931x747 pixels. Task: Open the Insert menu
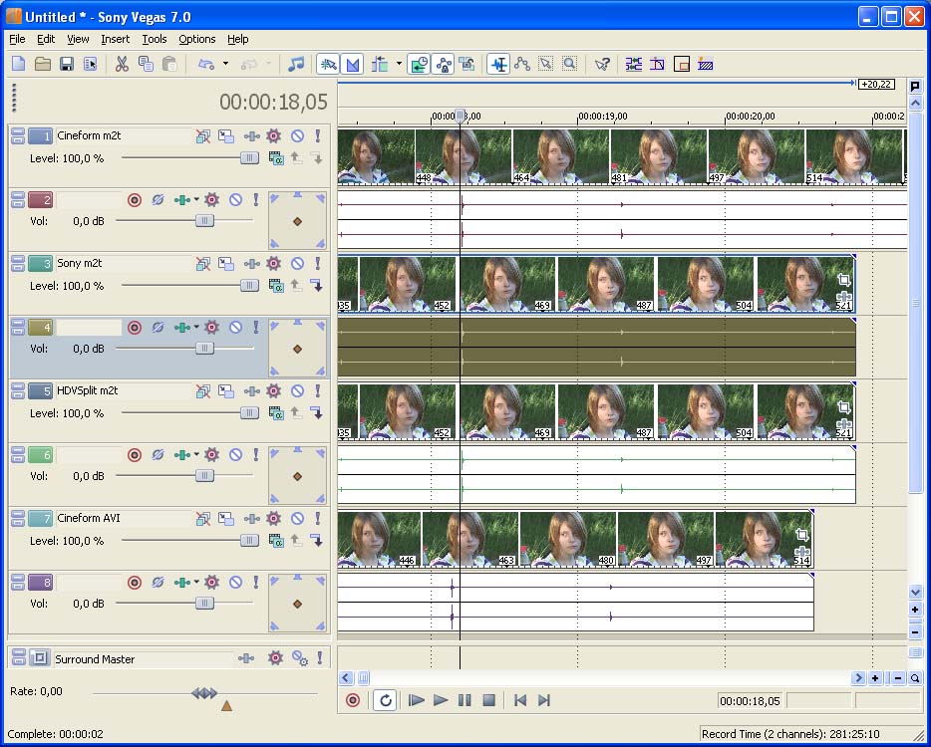pos(116,39)
